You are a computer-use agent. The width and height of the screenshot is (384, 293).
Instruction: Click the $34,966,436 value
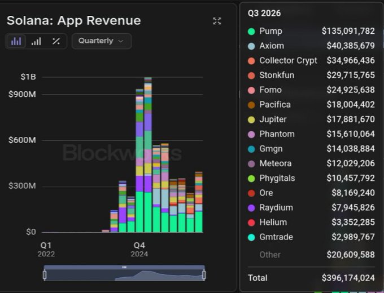351,60
